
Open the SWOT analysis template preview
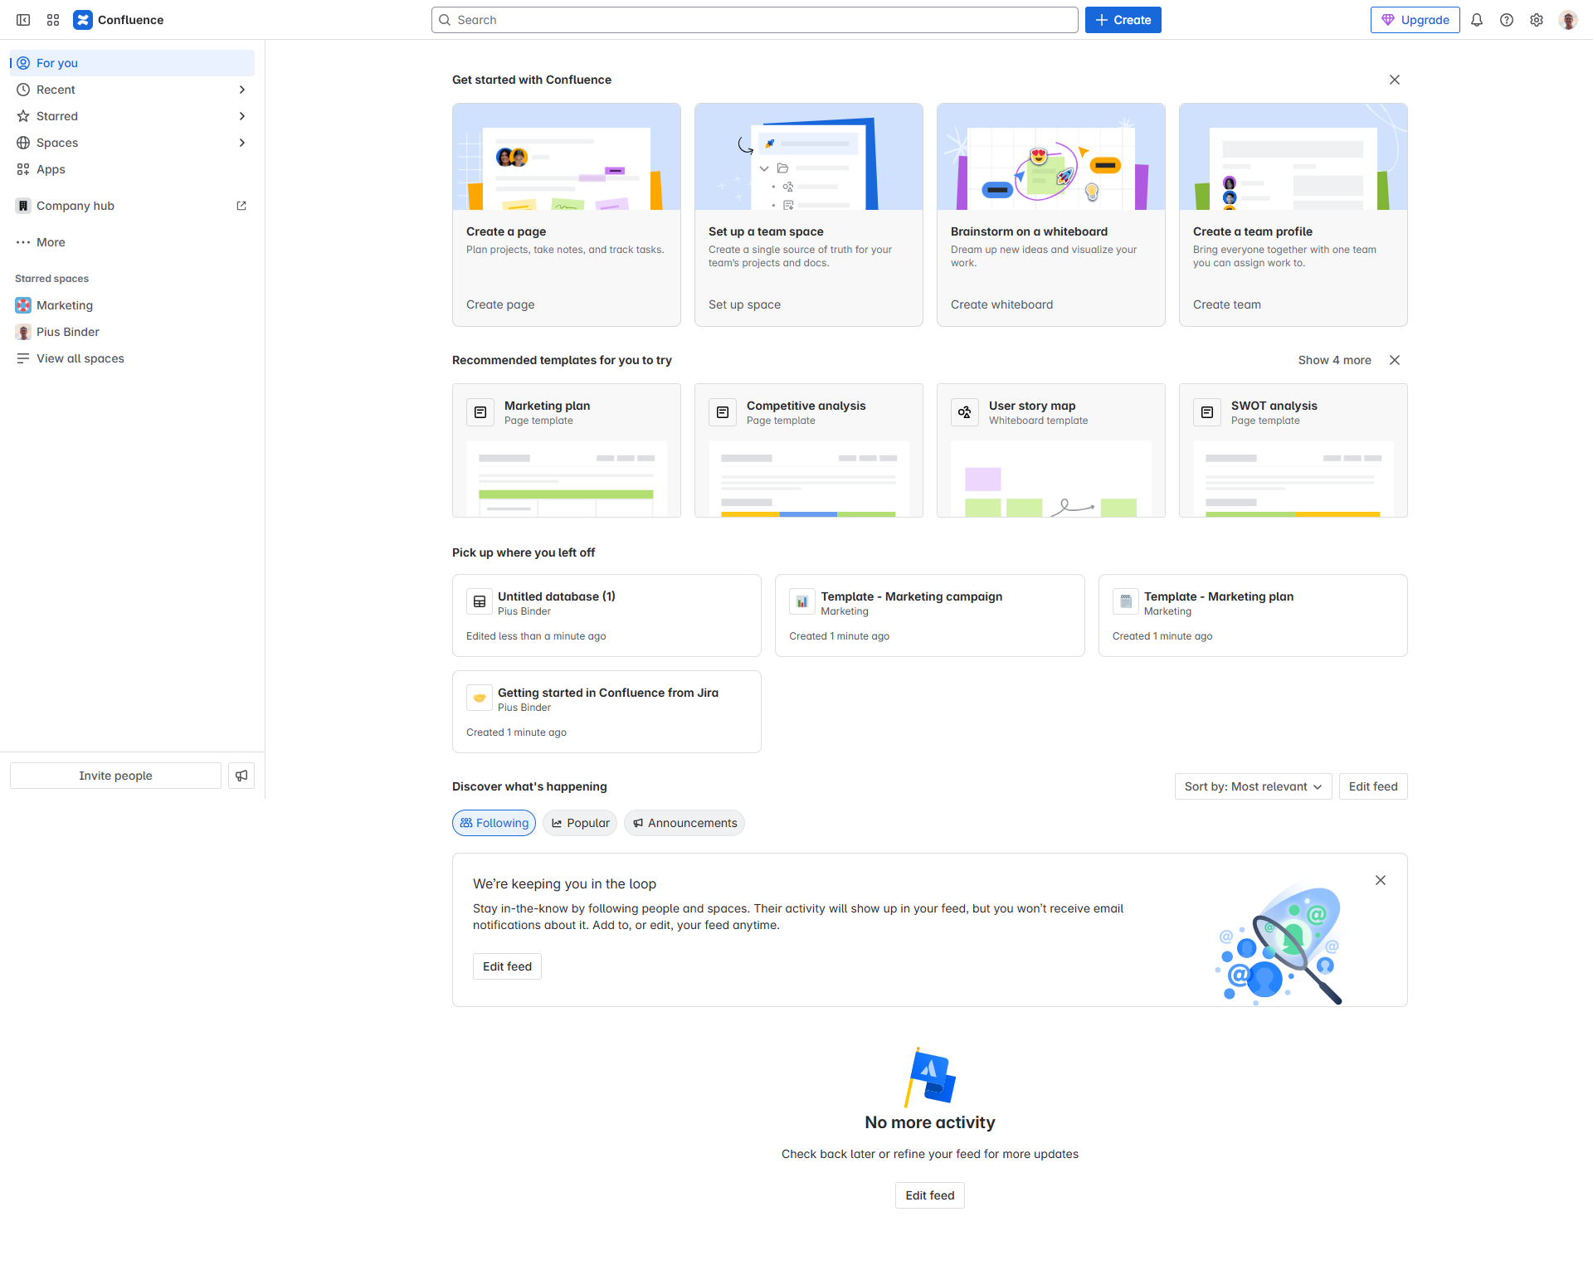1293,479
